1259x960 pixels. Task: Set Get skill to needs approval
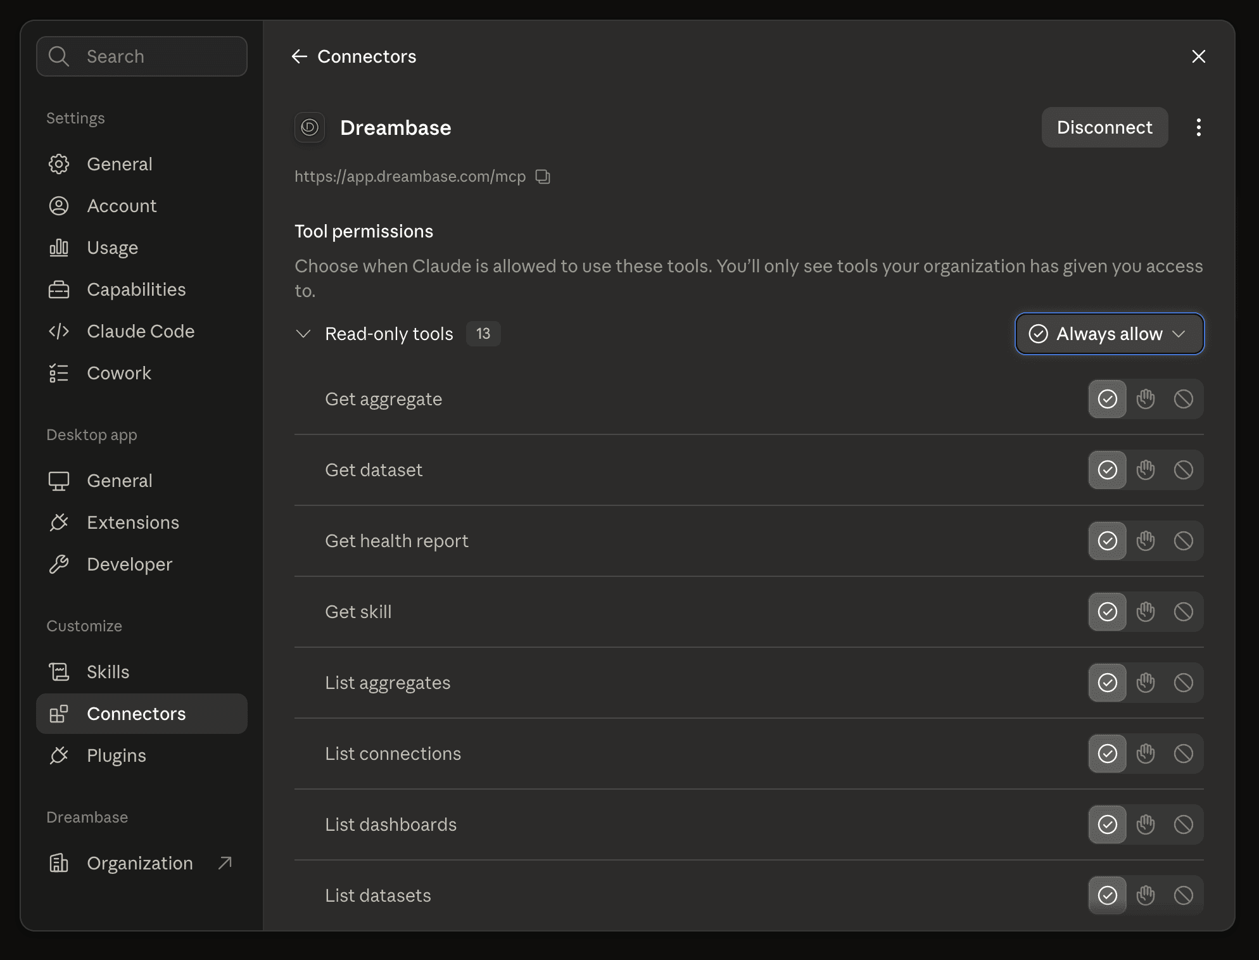(1146, 612)
